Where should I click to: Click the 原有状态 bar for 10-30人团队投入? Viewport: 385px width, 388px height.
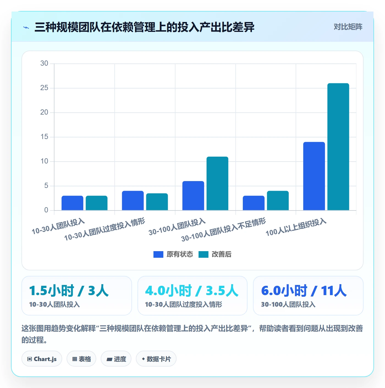72,203
